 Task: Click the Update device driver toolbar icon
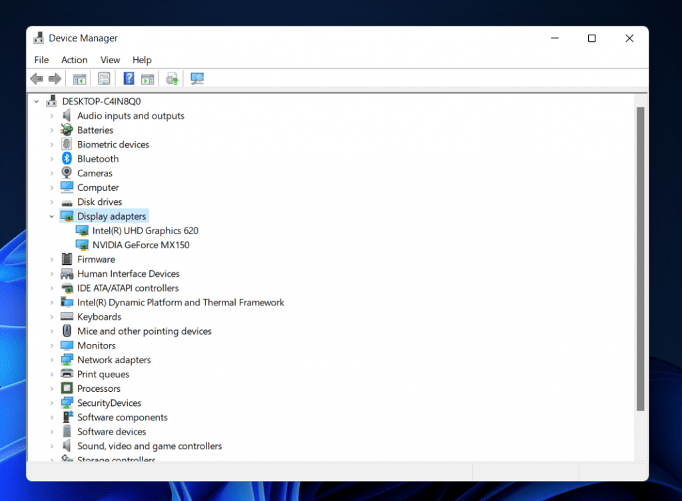[172, 79]
